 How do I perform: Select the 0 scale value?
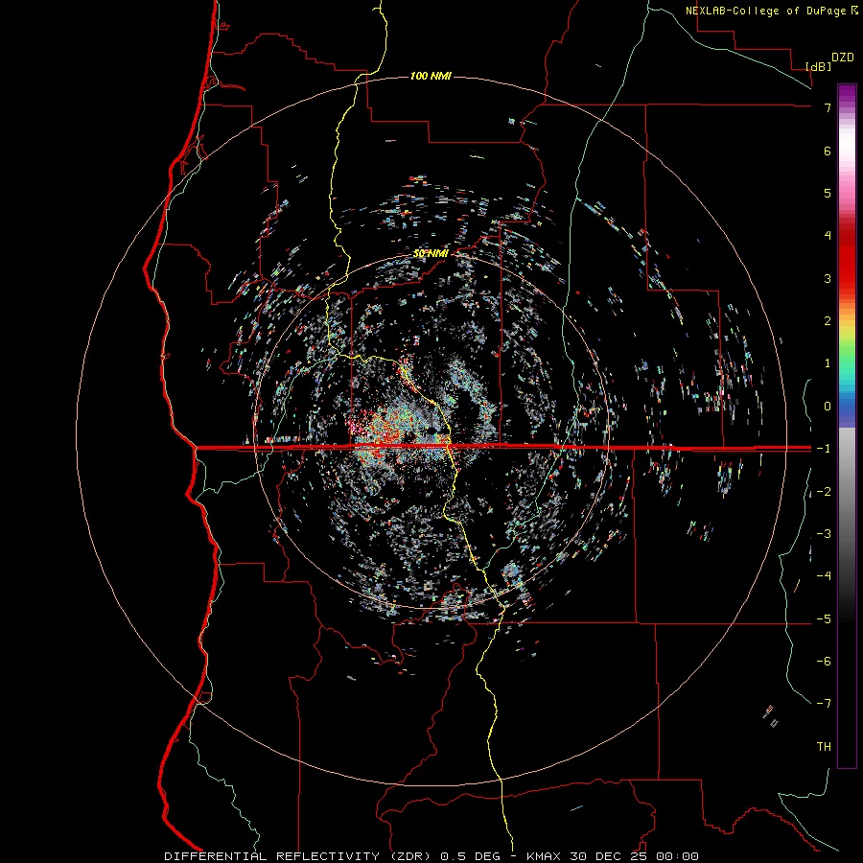click(x=828, y=407)
